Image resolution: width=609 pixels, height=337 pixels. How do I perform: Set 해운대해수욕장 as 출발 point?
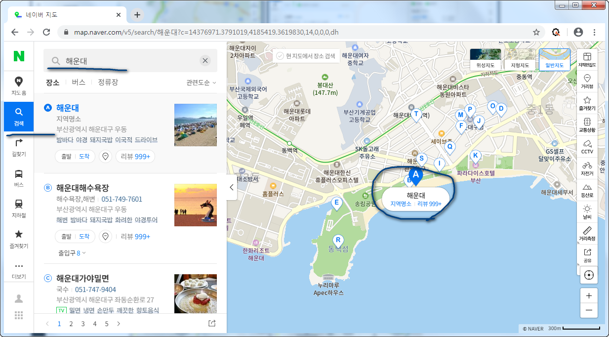click(x=66, y=237)
